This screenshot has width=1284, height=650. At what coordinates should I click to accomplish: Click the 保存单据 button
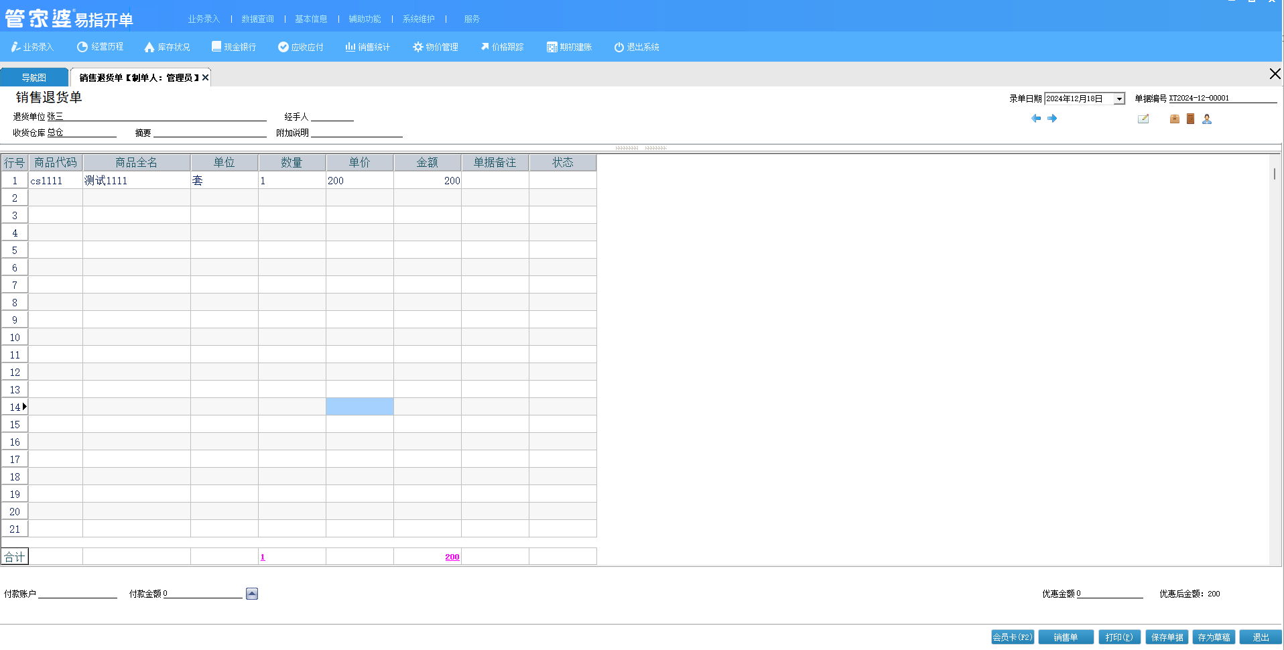point(1167,637)
